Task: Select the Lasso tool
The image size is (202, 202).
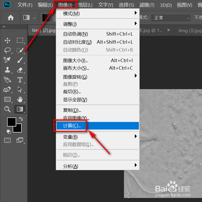Action: tap(8, 50)
